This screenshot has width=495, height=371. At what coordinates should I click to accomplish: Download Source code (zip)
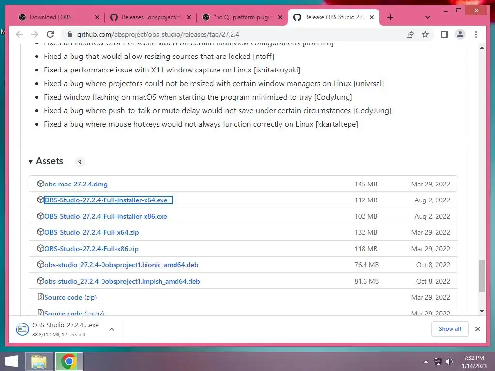tap(71, 297)
